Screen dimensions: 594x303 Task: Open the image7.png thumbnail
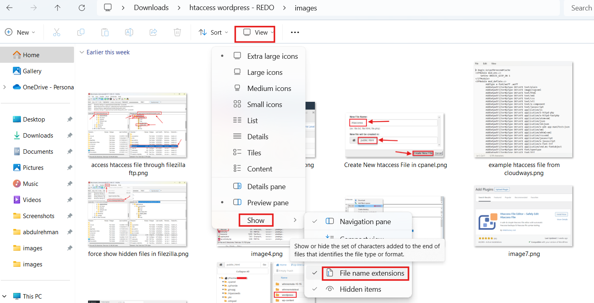524,216
